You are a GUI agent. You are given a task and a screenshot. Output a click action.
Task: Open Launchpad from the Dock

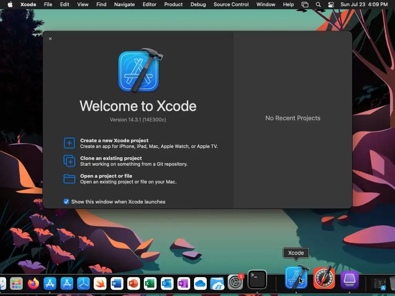click(x=16, y=284)
